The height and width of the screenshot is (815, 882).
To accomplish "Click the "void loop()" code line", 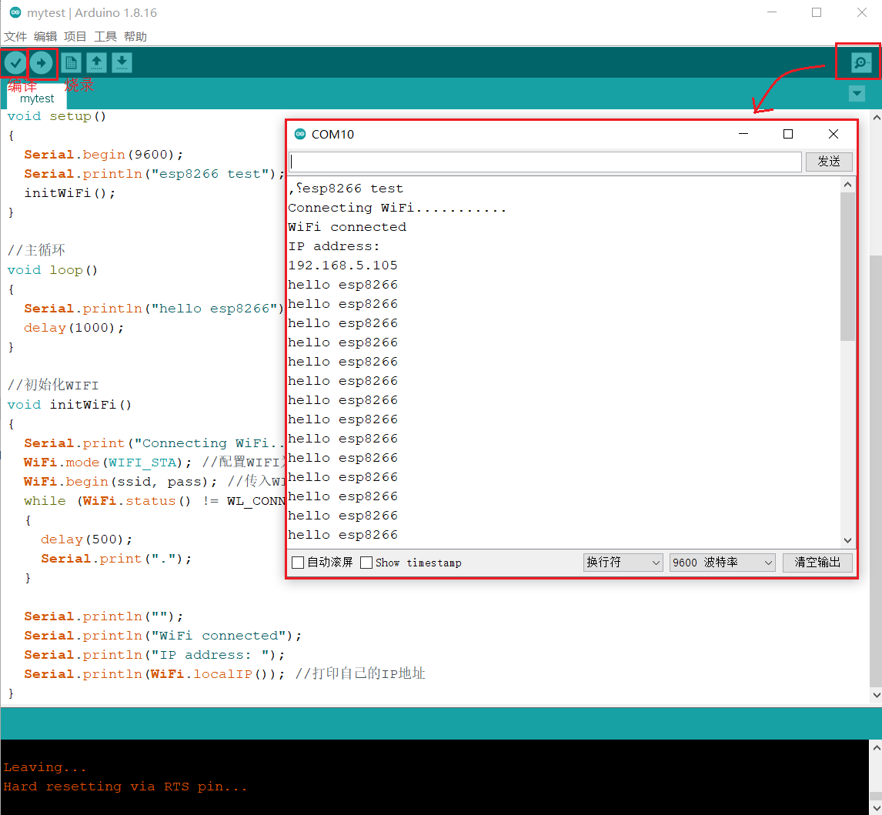I will tap(52, 271).
